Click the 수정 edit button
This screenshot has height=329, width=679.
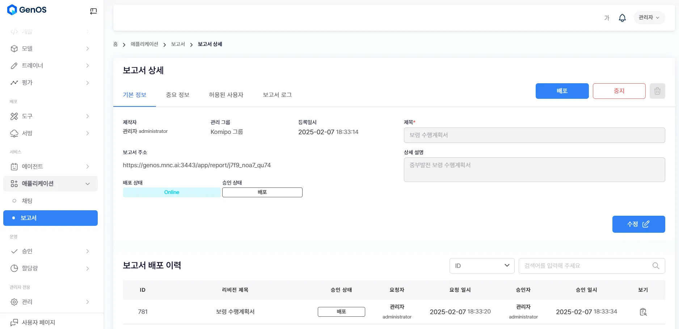638,224
